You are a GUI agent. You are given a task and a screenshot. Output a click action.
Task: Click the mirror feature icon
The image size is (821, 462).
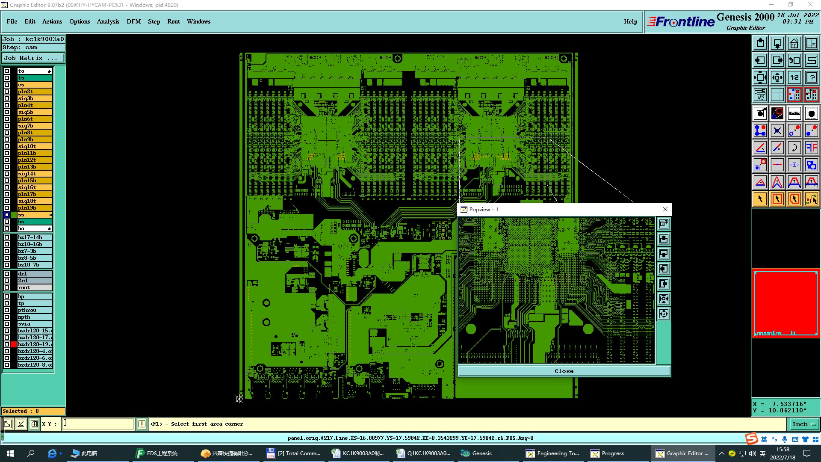[x=811, y=148]
